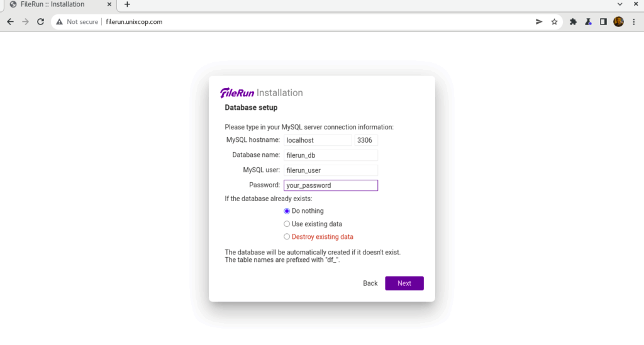Expand the tab search chevron dropdown

619,4
